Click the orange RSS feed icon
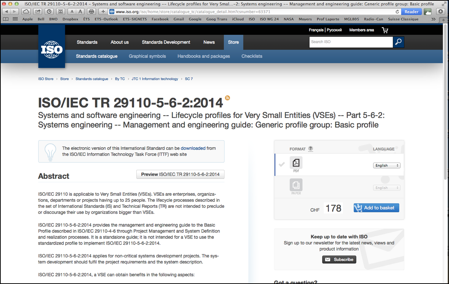Viewport: 449px width, 284px height. 227,98
